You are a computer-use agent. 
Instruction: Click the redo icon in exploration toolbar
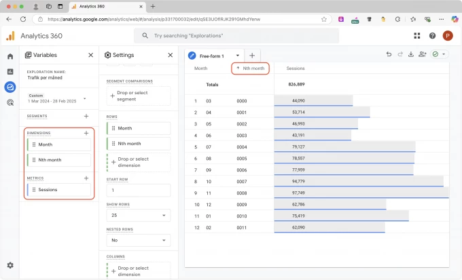pos(400,54)
